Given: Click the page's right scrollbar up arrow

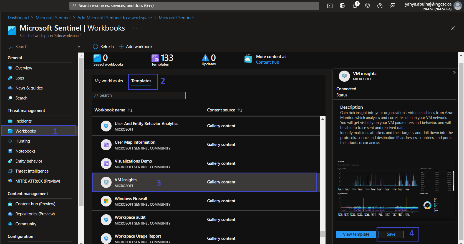Looking at the screenshot, I should pos(461,55).
